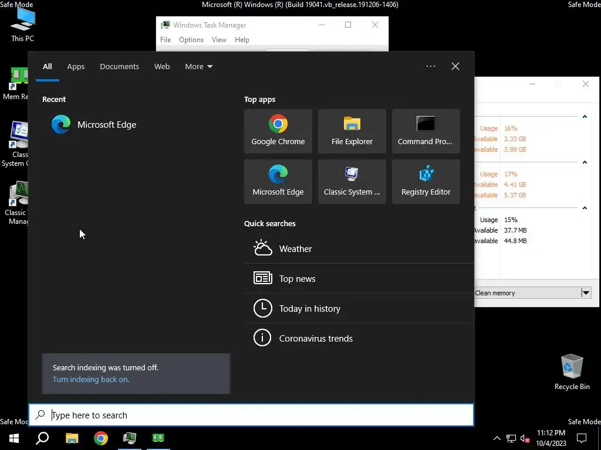This screenshot has width=601, height=450.
Task: Open the Windows Start button
Action: 14,438
